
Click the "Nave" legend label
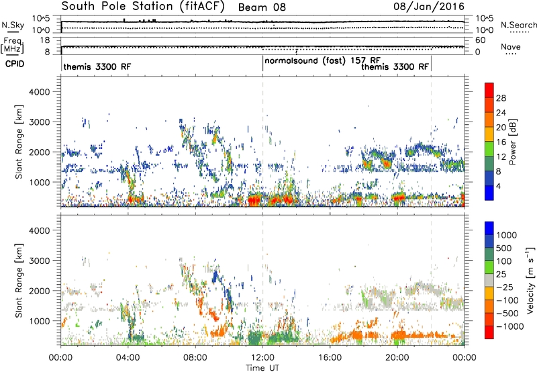point(511,46)
